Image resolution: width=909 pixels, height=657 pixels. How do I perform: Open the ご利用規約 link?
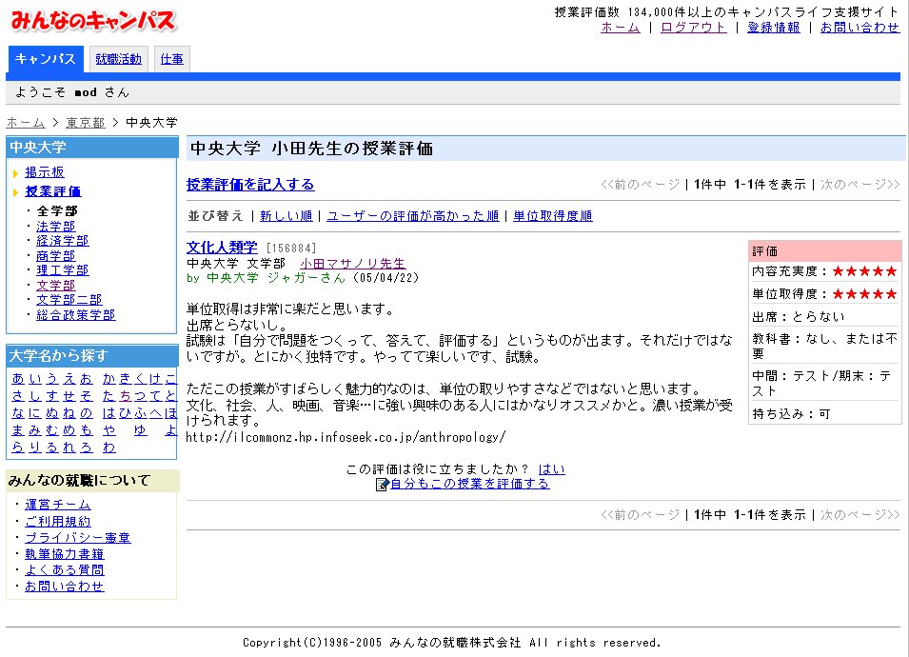point(57,521)
